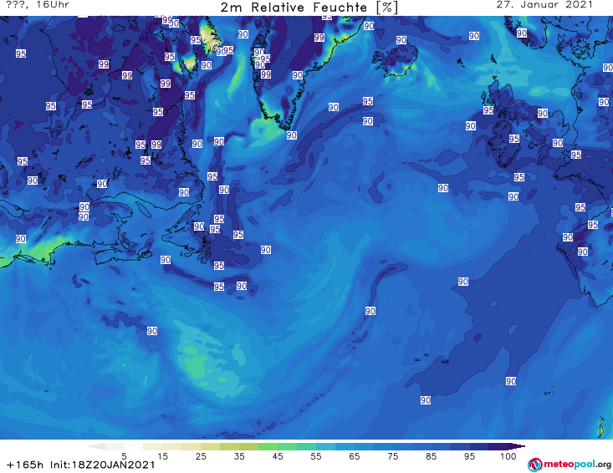Click the legend value "55"
The width and height of the screenshot is (613, 473).
316,456
